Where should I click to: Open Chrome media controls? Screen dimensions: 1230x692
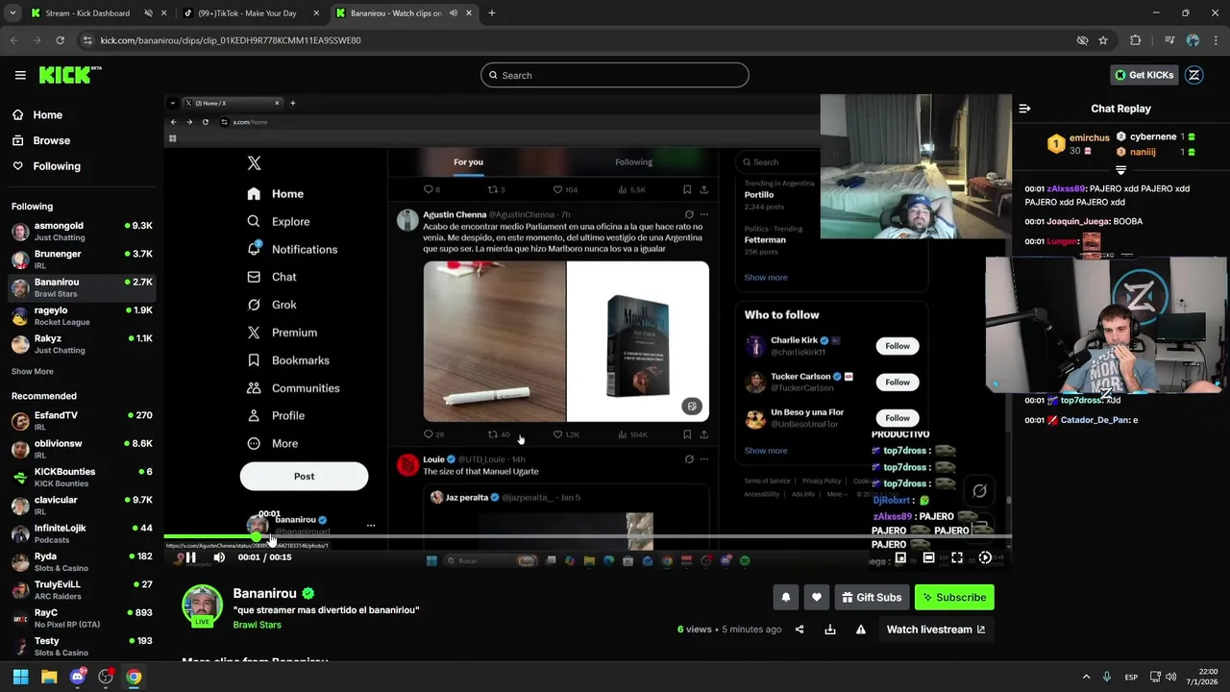[1169, 40]
